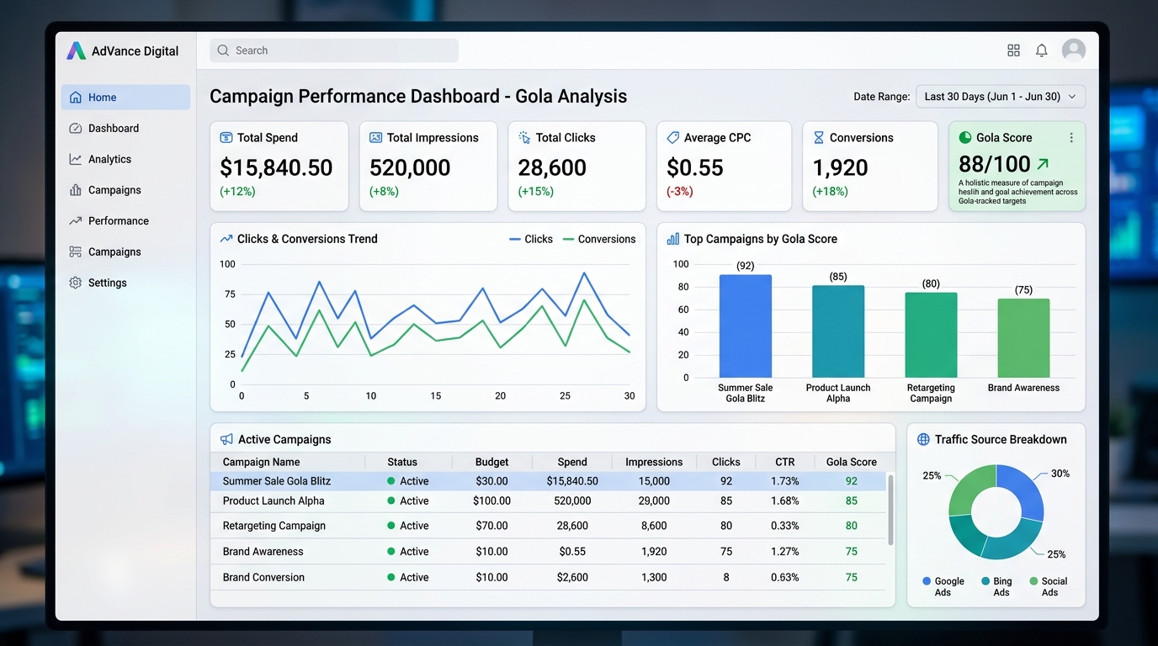
Task: Sort by Impressions column header
Action: pyautogui.click(x=654, y=462)
